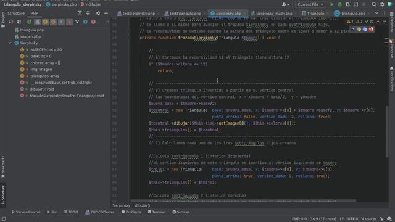Toggle the blue circle classes filter

pos(85,22)
